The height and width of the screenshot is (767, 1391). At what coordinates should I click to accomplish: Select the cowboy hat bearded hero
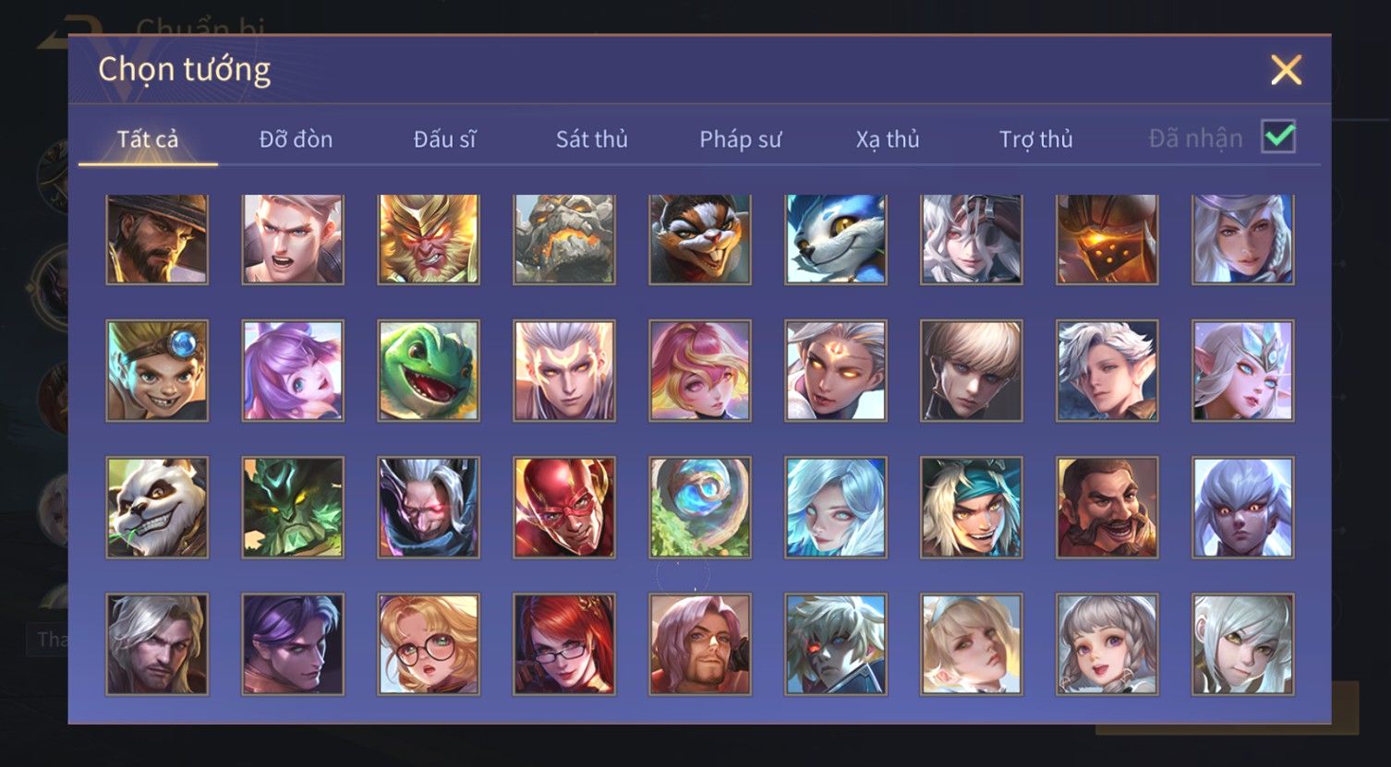[157, 238]
